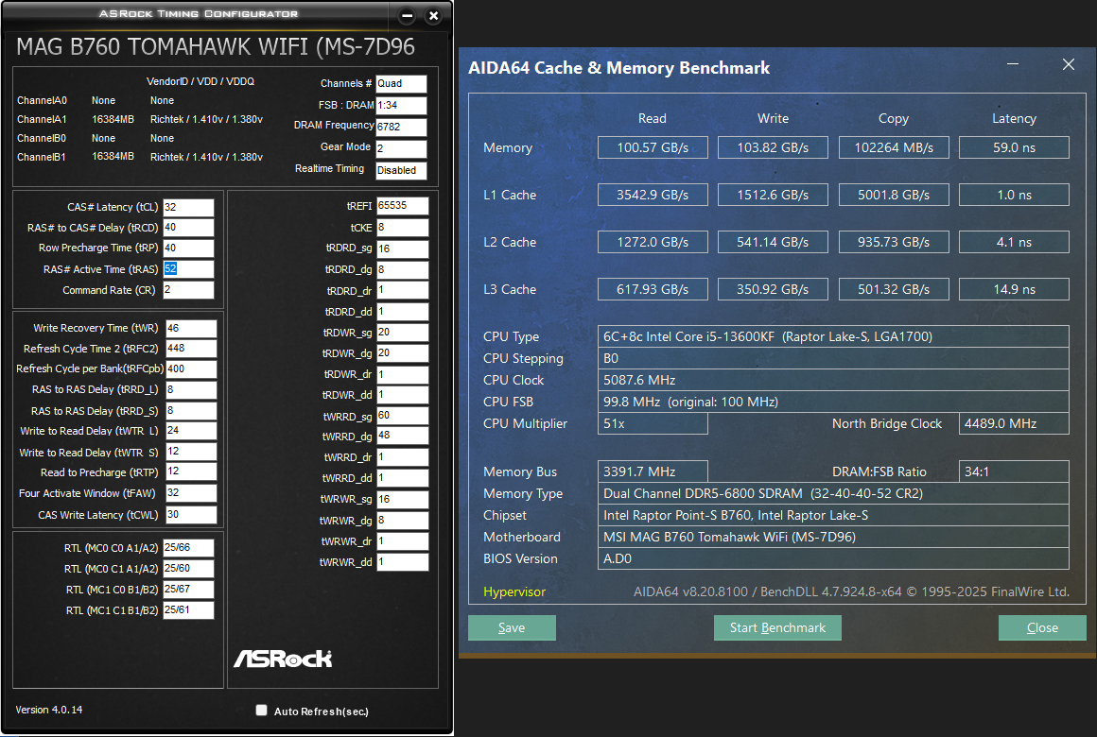Click the North Bridge Clock 4489.0 MHz value

(x=1014, y=423)
